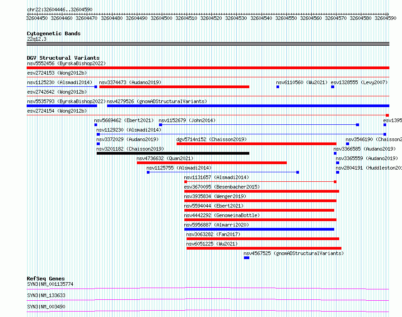
Task: Select nsv1131657 (Alsmadi2014) label
Action: [216, 177]
